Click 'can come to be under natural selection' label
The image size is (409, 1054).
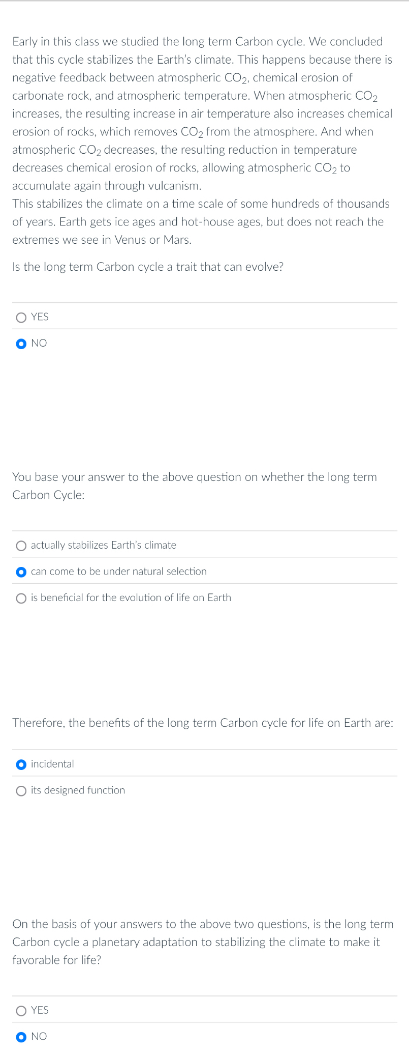pyautogui.click(x=119, y=572)
